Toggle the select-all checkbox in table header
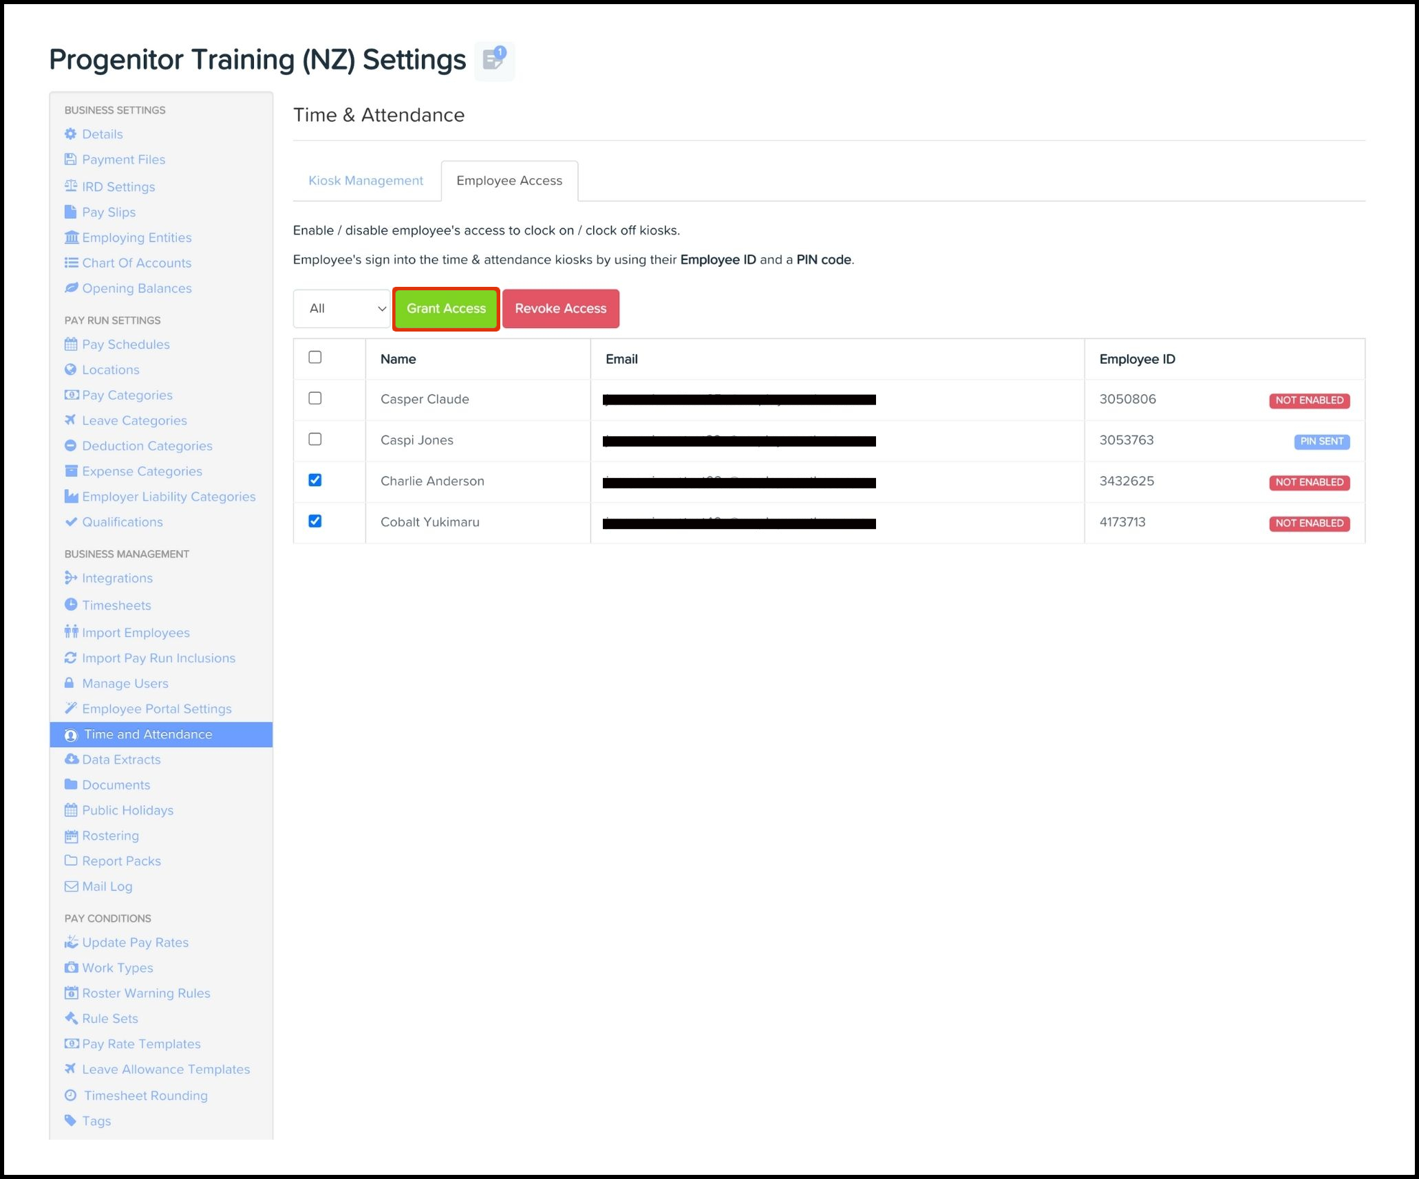The height and width of the screenshot is (1179, 1419). pos(314,357)
